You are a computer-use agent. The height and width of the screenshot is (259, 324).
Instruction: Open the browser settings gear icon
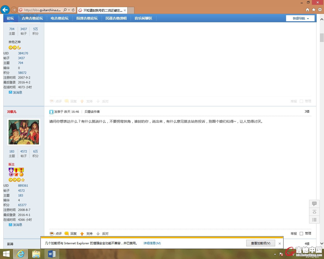320,10
